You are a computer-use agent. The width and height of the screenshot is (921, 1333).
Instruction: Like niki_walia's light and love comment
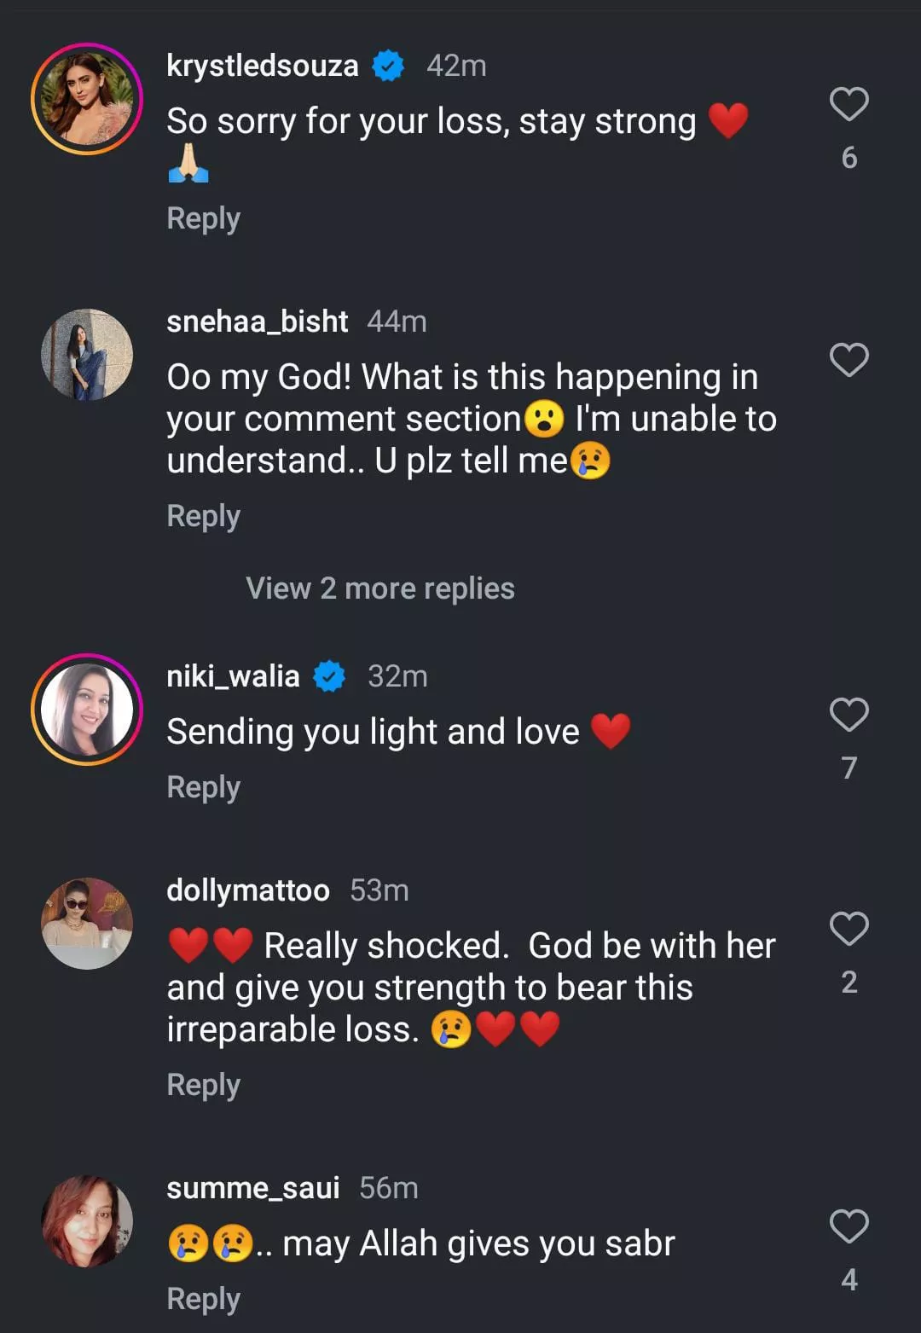(x=849, y=715)
